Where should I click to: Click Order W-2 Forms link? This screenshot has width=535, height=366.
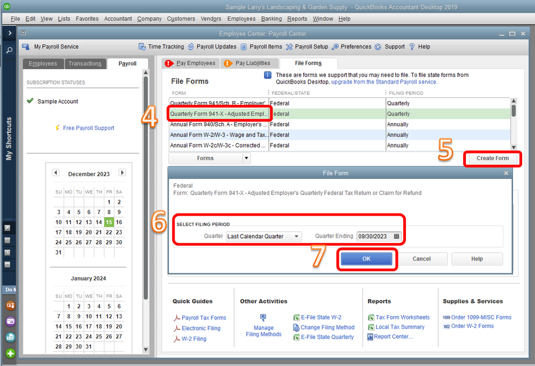[472, 326]
